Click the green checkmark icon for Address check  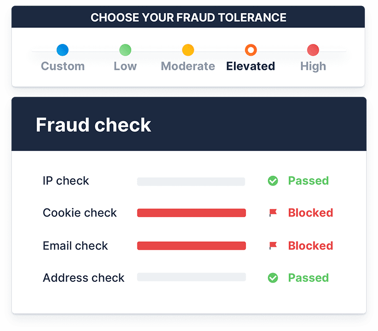(273, 278)
